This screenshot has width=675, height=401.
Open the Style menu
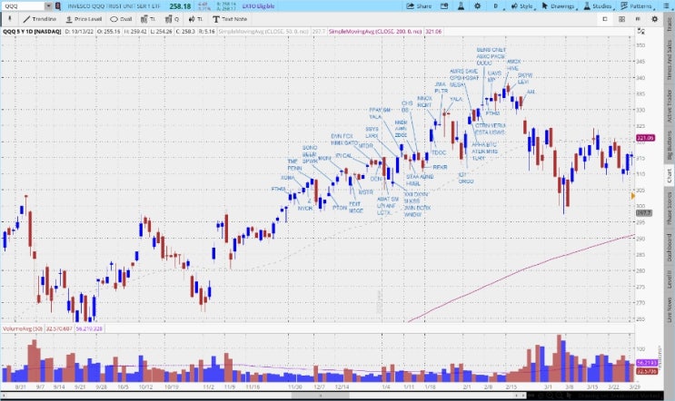click(523, 6)
